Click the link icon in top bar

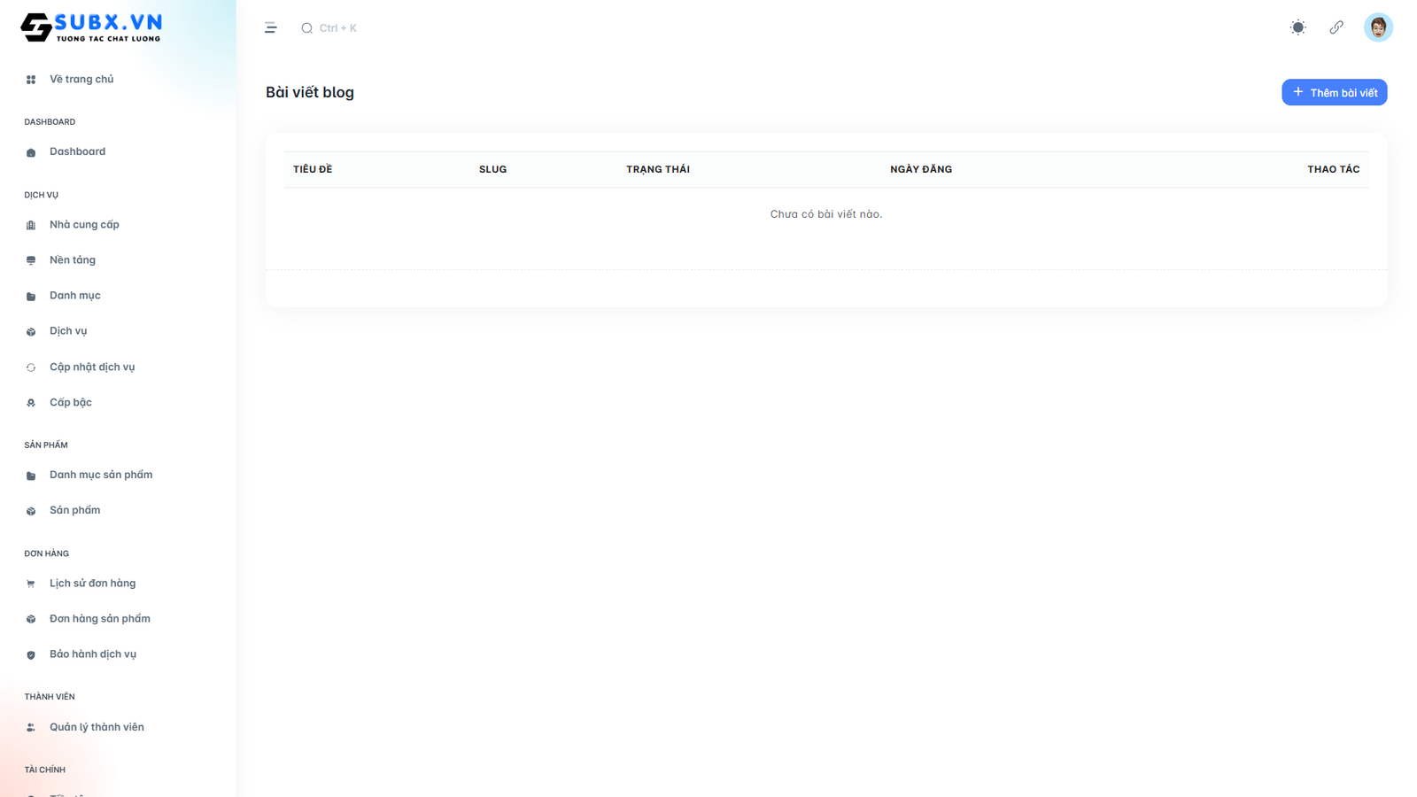[1336, 27]
